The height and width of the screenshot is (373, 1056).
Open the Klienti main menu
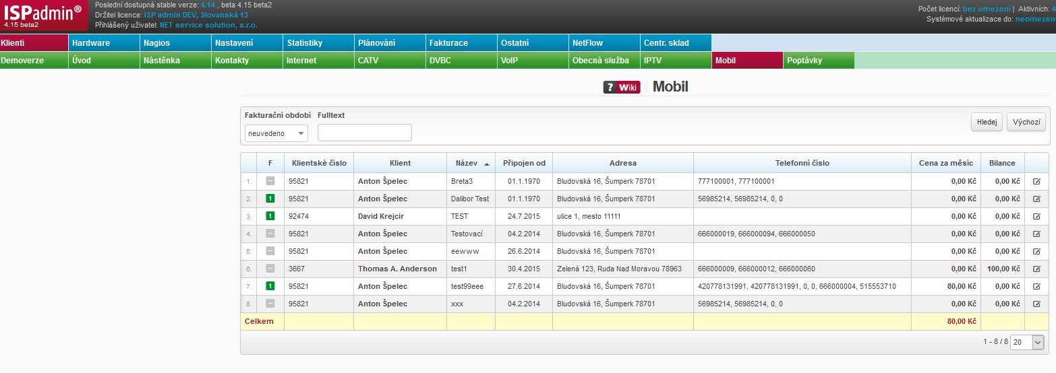pyautogui.click(x=34, y=42)
